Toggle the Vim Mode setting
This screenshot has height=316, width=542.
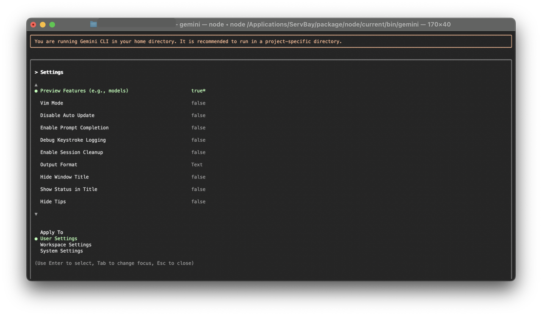click(51, 103)
